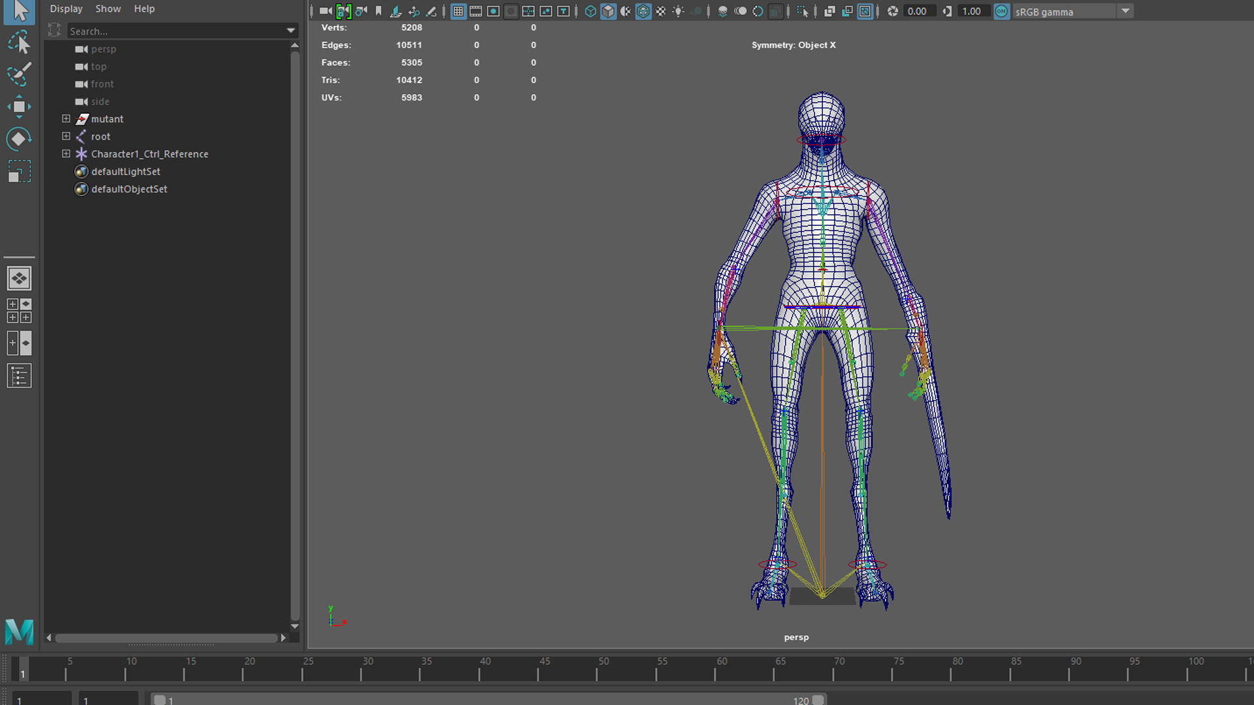The height and width of the screenshot is (705, 1254).
Task: Activate the Scale tool
Action: (19, 171)
